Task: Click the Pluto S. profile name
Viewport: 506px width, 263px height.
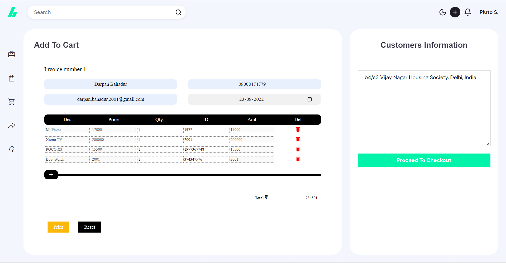Action: click(x=489, y=12)
